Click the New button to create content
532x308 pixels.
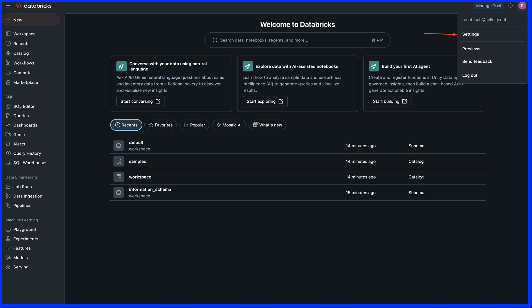(x=31, y=20)
